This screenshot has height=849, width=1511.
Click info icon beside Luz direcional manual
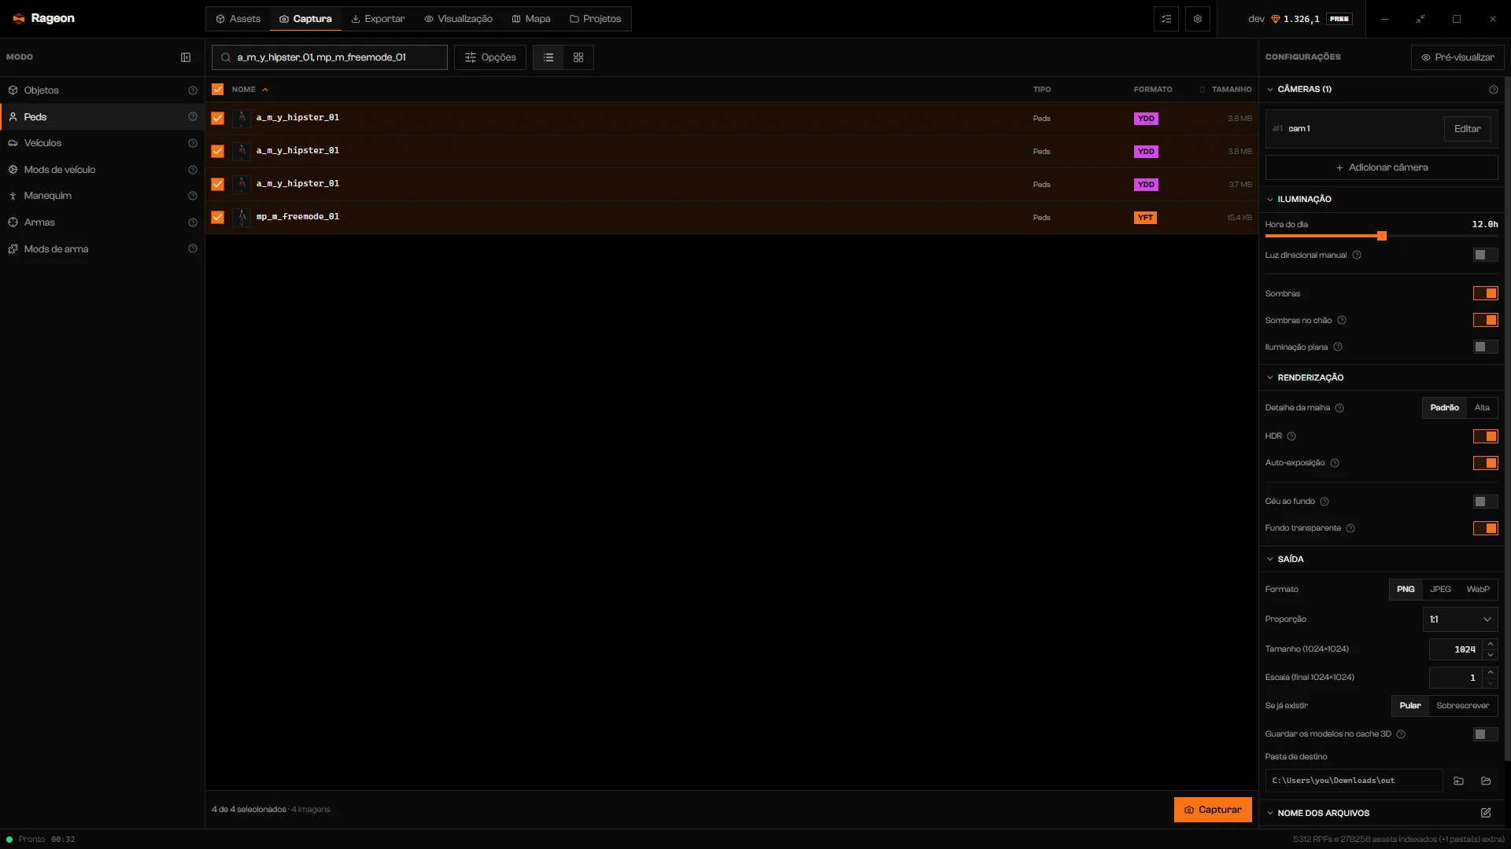(1357, 255)
